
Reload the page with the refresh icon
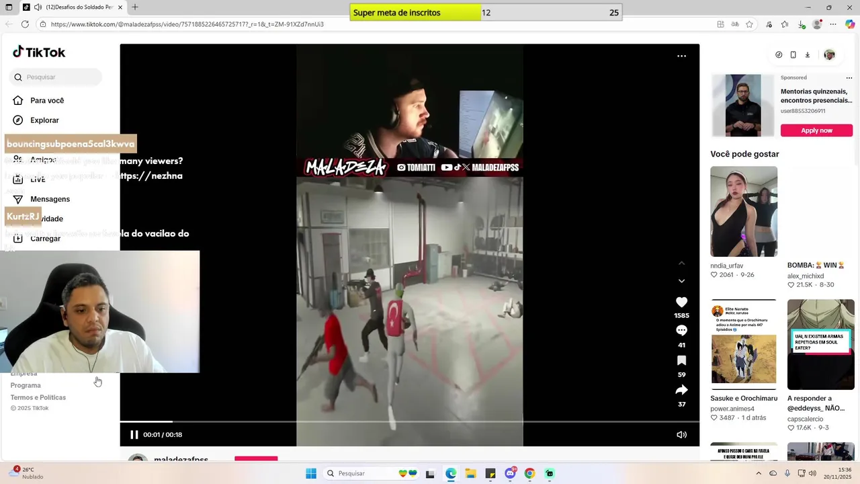(x=25, y=24)
